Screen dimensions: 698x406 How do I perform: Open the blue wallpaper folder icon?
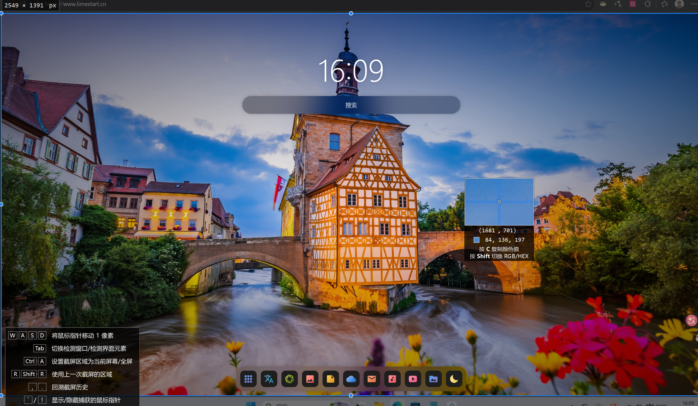[434, 379]
